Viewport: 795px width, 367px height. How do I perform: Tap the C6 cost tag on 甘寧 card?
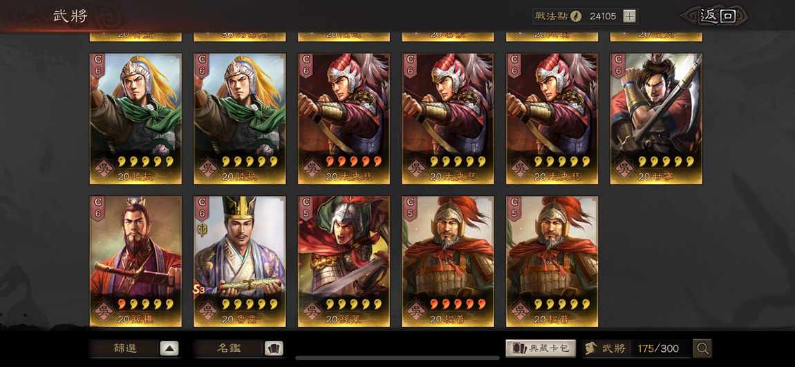(x=617, y=66)
